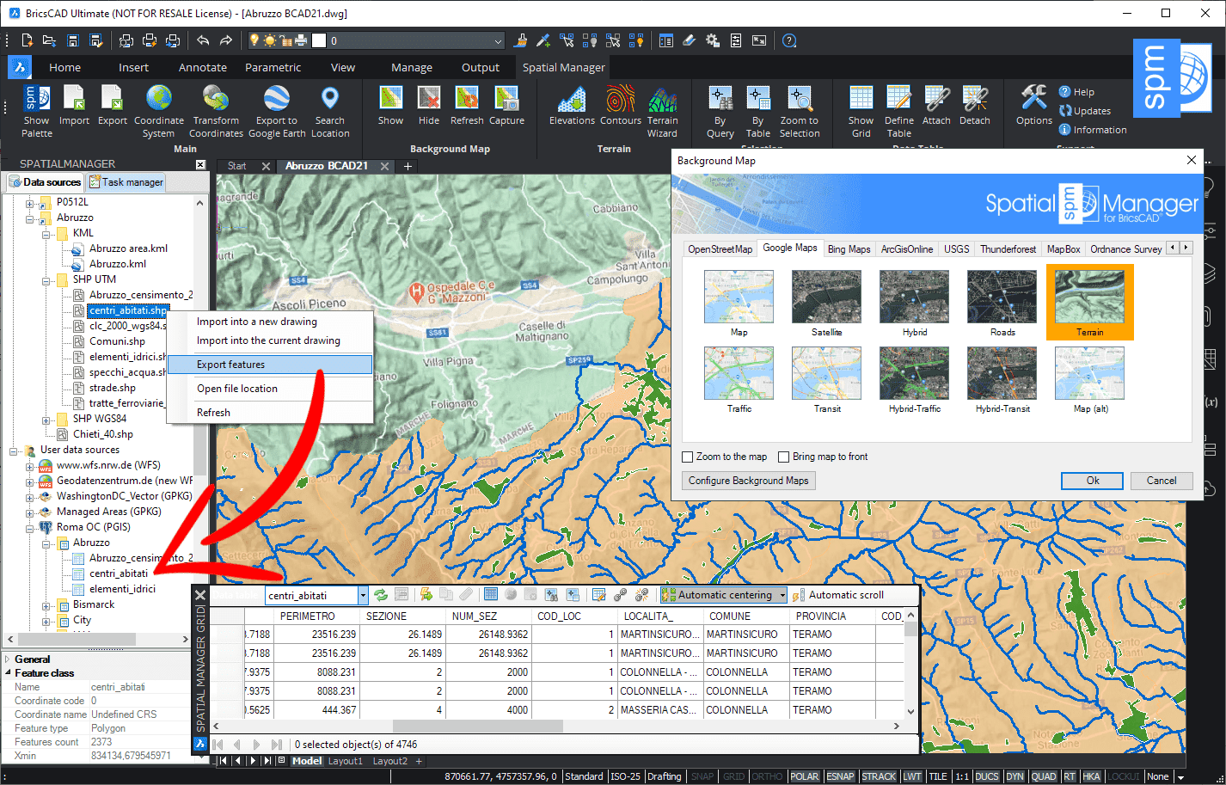The image size is (1226, 785).
Task: Toggle STRACK in status bar
Action: point(879,776)
